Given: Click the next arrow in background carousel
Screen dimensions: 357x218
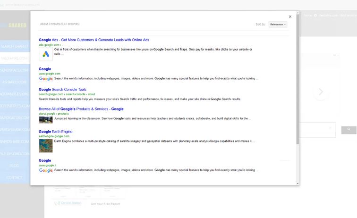Looking at the screenshot, I should pyautogui.click(x=321, y=92).
